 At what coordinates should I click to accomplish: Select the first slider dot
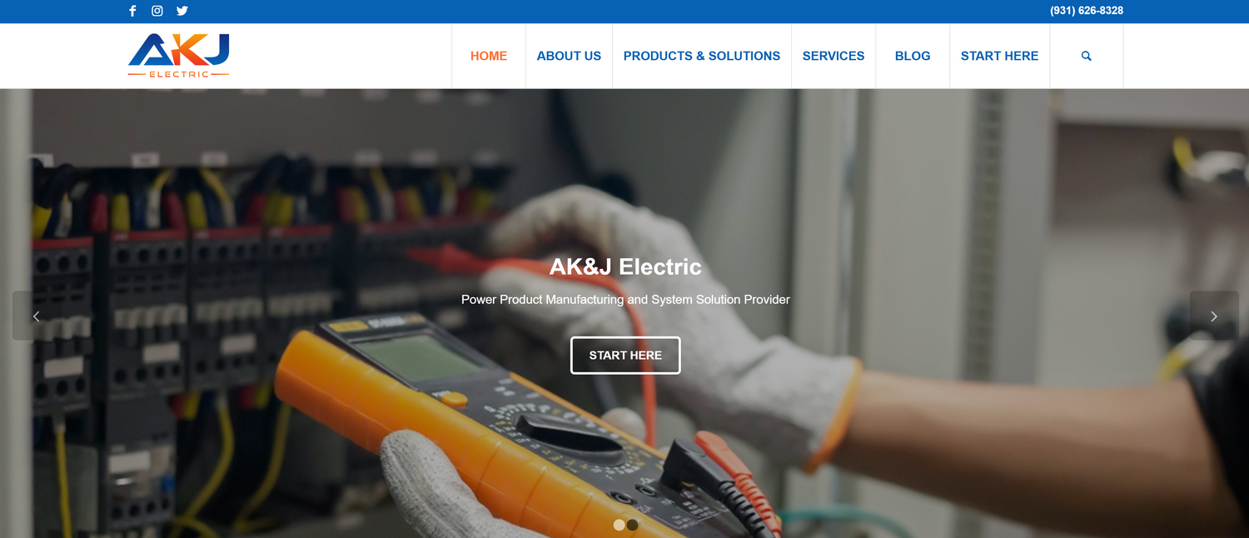point(619,525)
